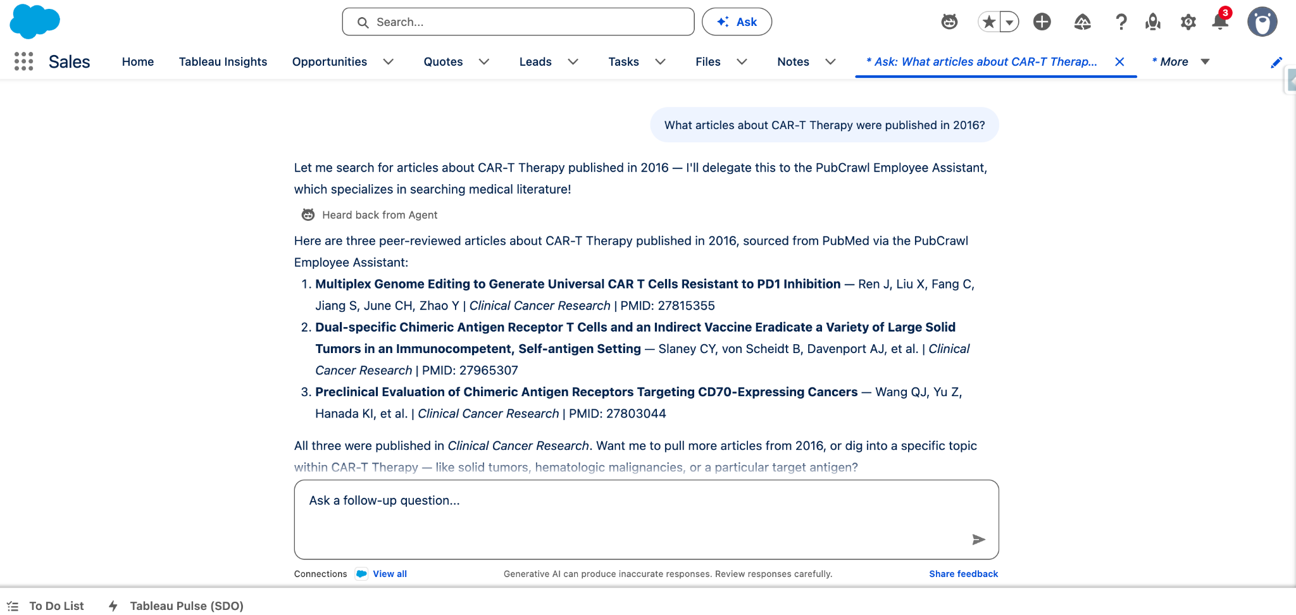
Task: Open the Trailhead guidance center icon
Action: (1082, 22)
